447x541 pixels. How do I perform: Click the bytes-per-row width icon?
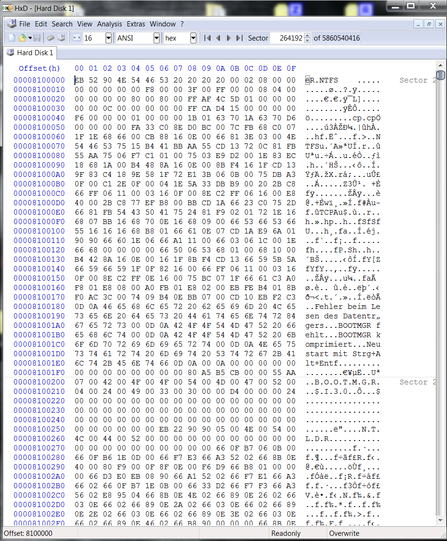[x=77, y=38]
